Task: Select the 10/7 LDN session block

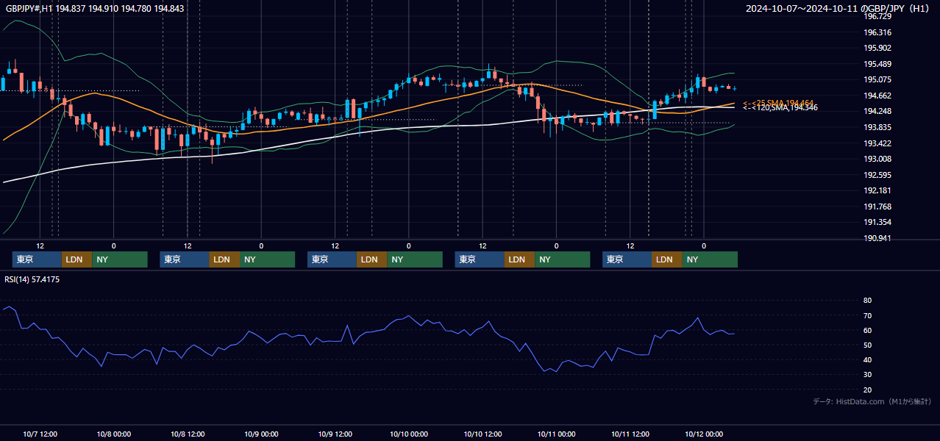Action: click(x=77, y=259)
